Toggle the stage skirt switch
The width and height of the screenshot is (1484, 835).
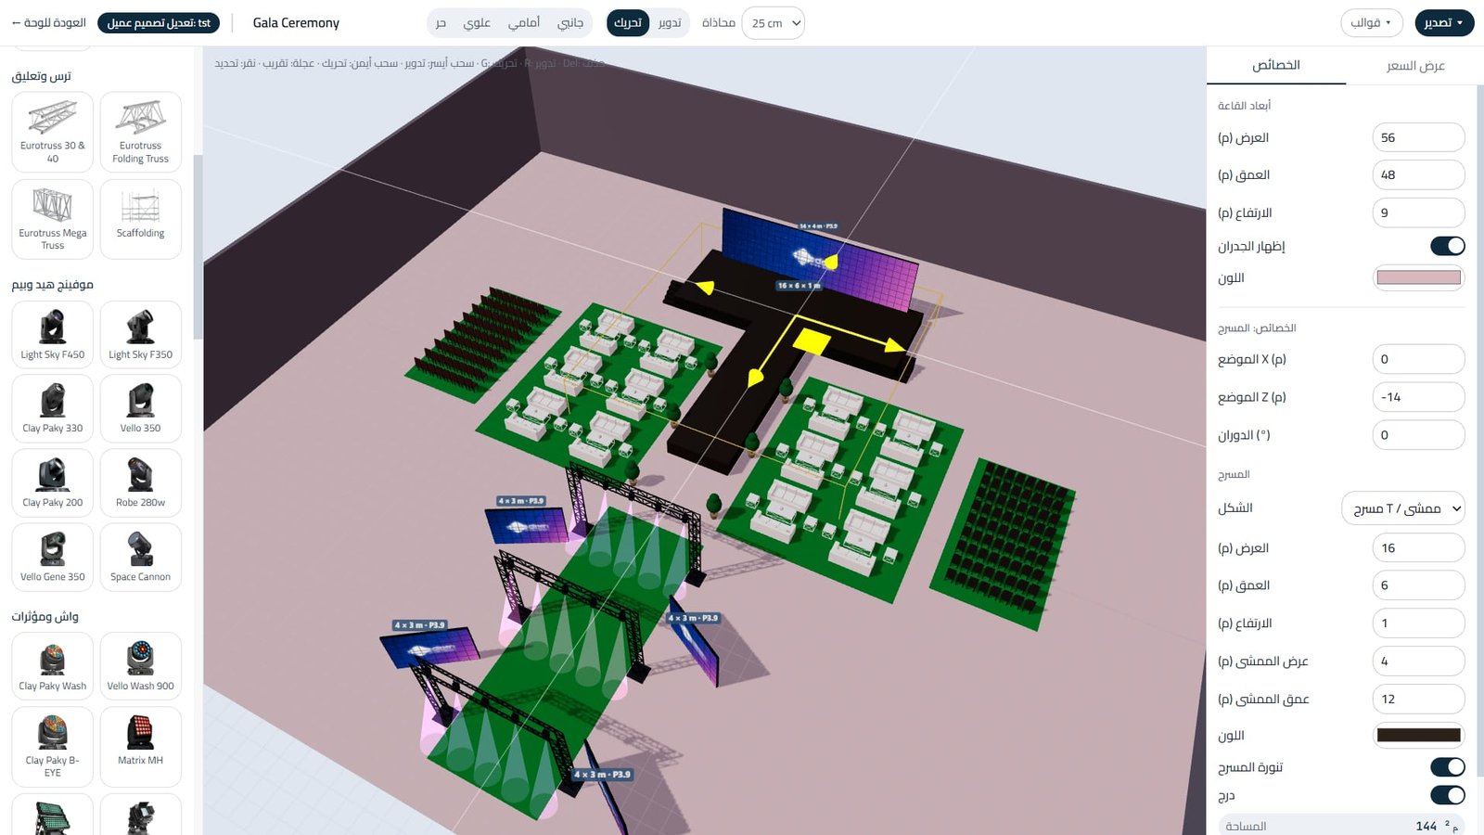[x=1447, y=767]
